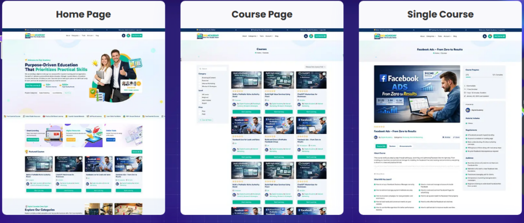
Task: Click the user profile icon in Course Page header
Action: (305, 36)
